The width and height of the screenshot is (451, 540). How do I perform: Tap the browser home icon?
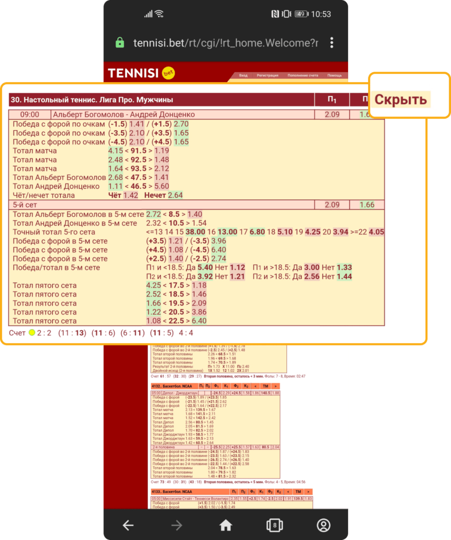[226, 525]
